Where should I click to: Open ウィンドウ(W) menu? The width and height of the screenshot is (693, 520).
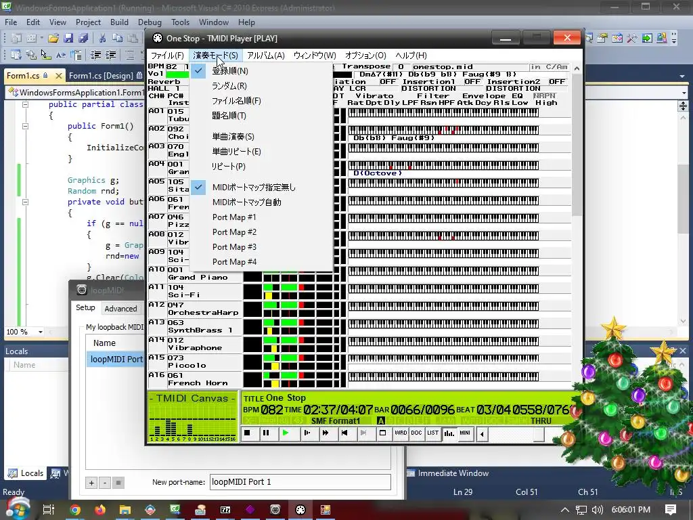point(315,56)
